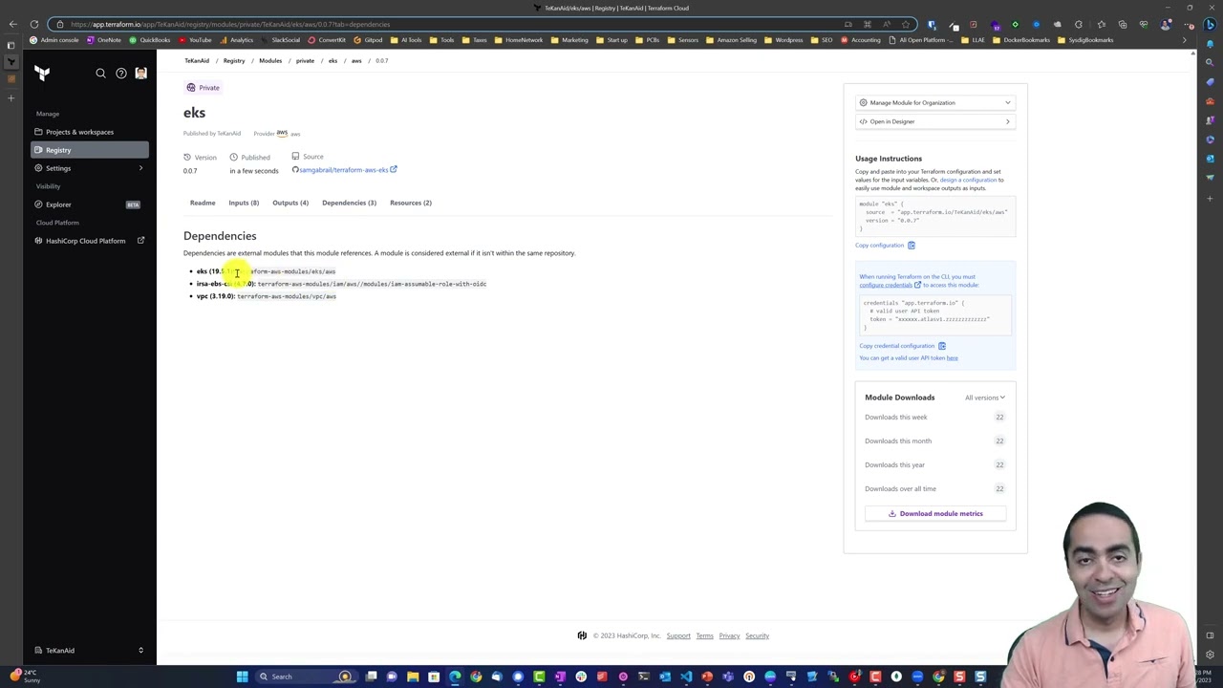Switch to the Dependencies (3) tab

point(349,203)
